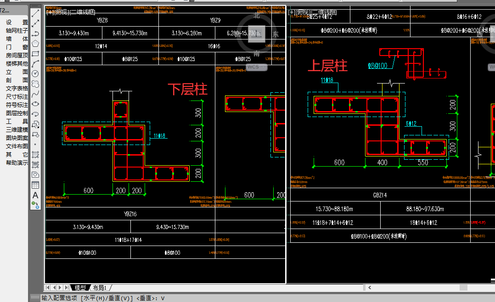Open the 门窗 menu
Viewport: 495px width, 302px height.
17,47
